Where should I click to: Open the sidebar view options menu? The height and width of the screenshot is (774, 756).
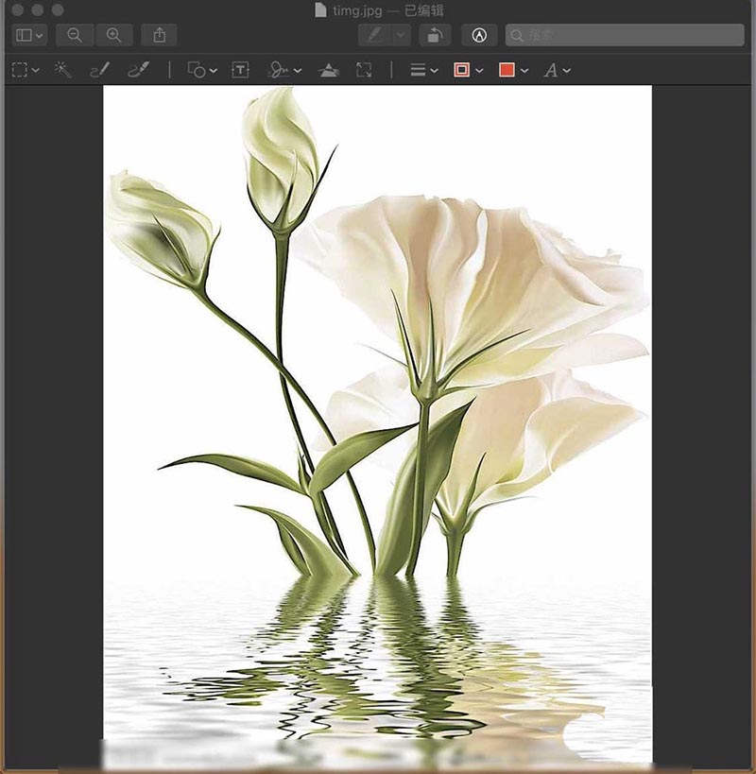coord(29,35)
